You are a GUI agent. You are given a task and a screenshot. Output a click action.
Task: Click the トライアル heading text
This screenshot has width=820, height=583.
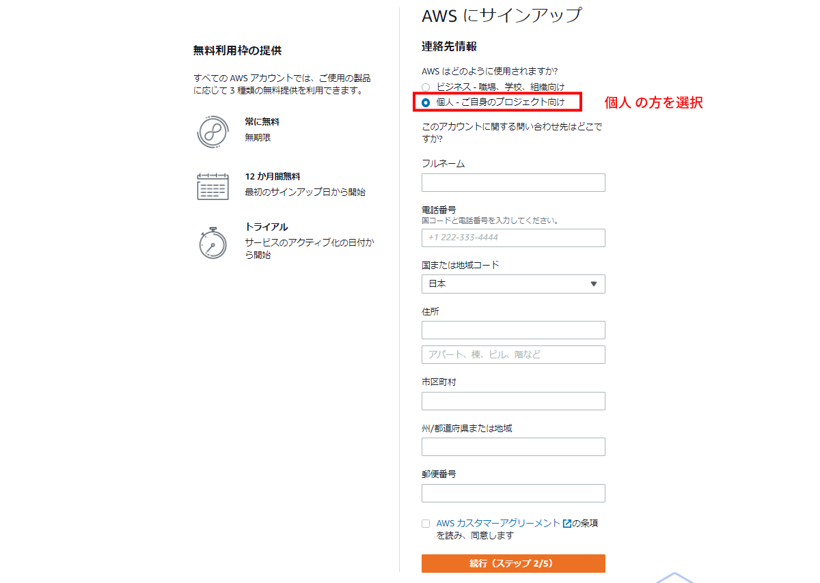266,227
